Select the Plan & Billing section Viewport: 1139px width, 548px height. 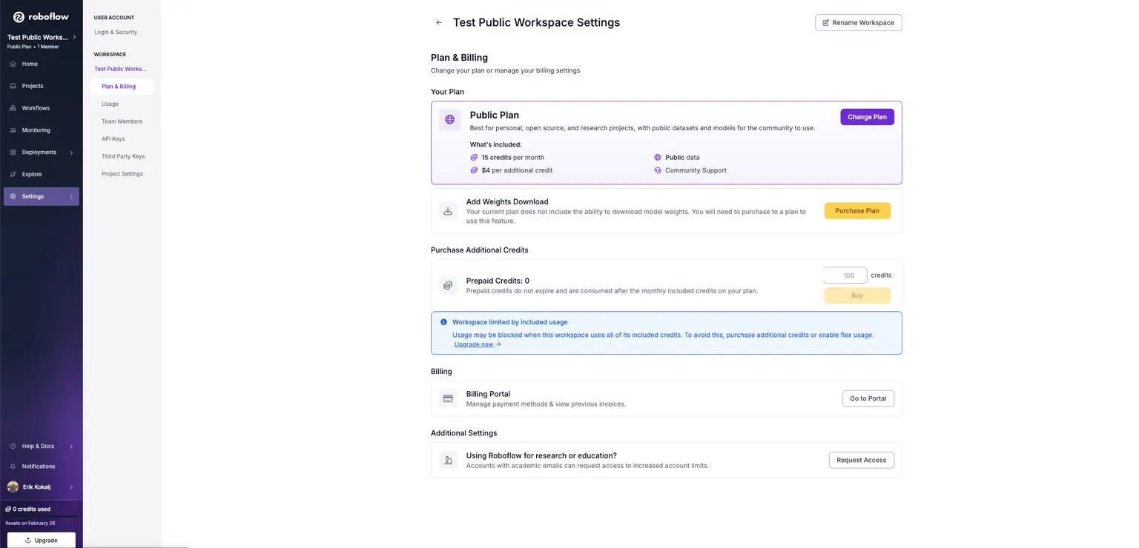click(122, 87)
